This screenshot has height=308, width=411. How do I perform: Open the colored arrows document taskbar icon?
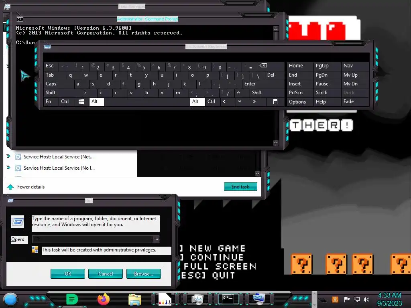[165, 299]
